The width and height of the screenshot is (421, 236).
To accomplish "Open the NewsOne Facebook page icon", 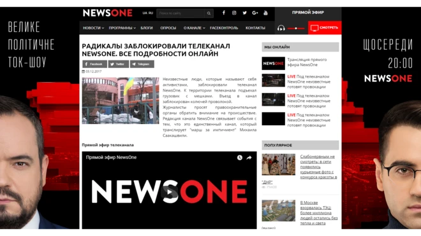I will point(224,13).
